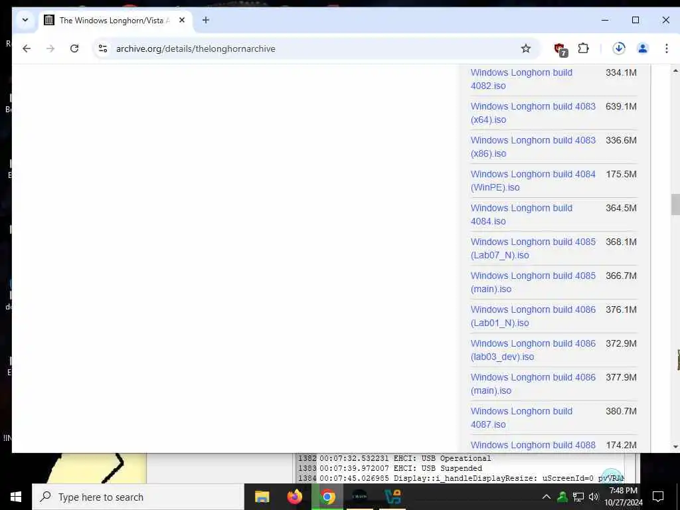Screen dimensions: 680x510
Task: Switch to Chrome in the taskbar
Action: point(328,497)
